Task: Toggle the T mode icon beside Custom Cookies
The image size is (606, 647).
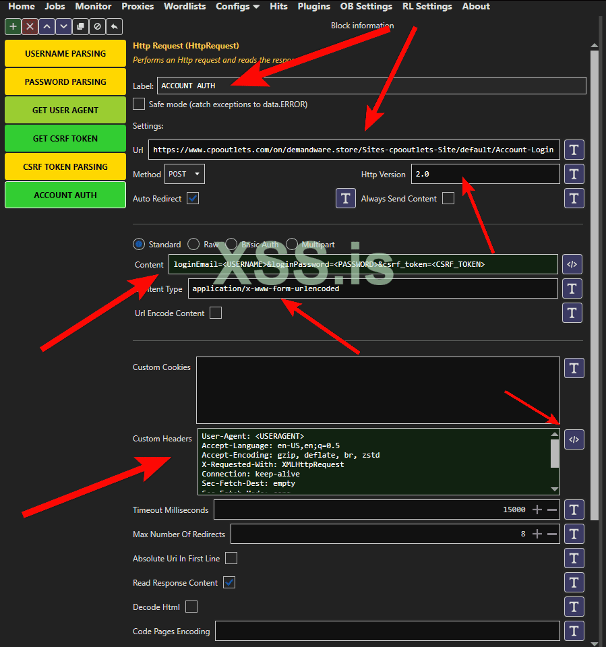Action: click(x=574, y=368)
